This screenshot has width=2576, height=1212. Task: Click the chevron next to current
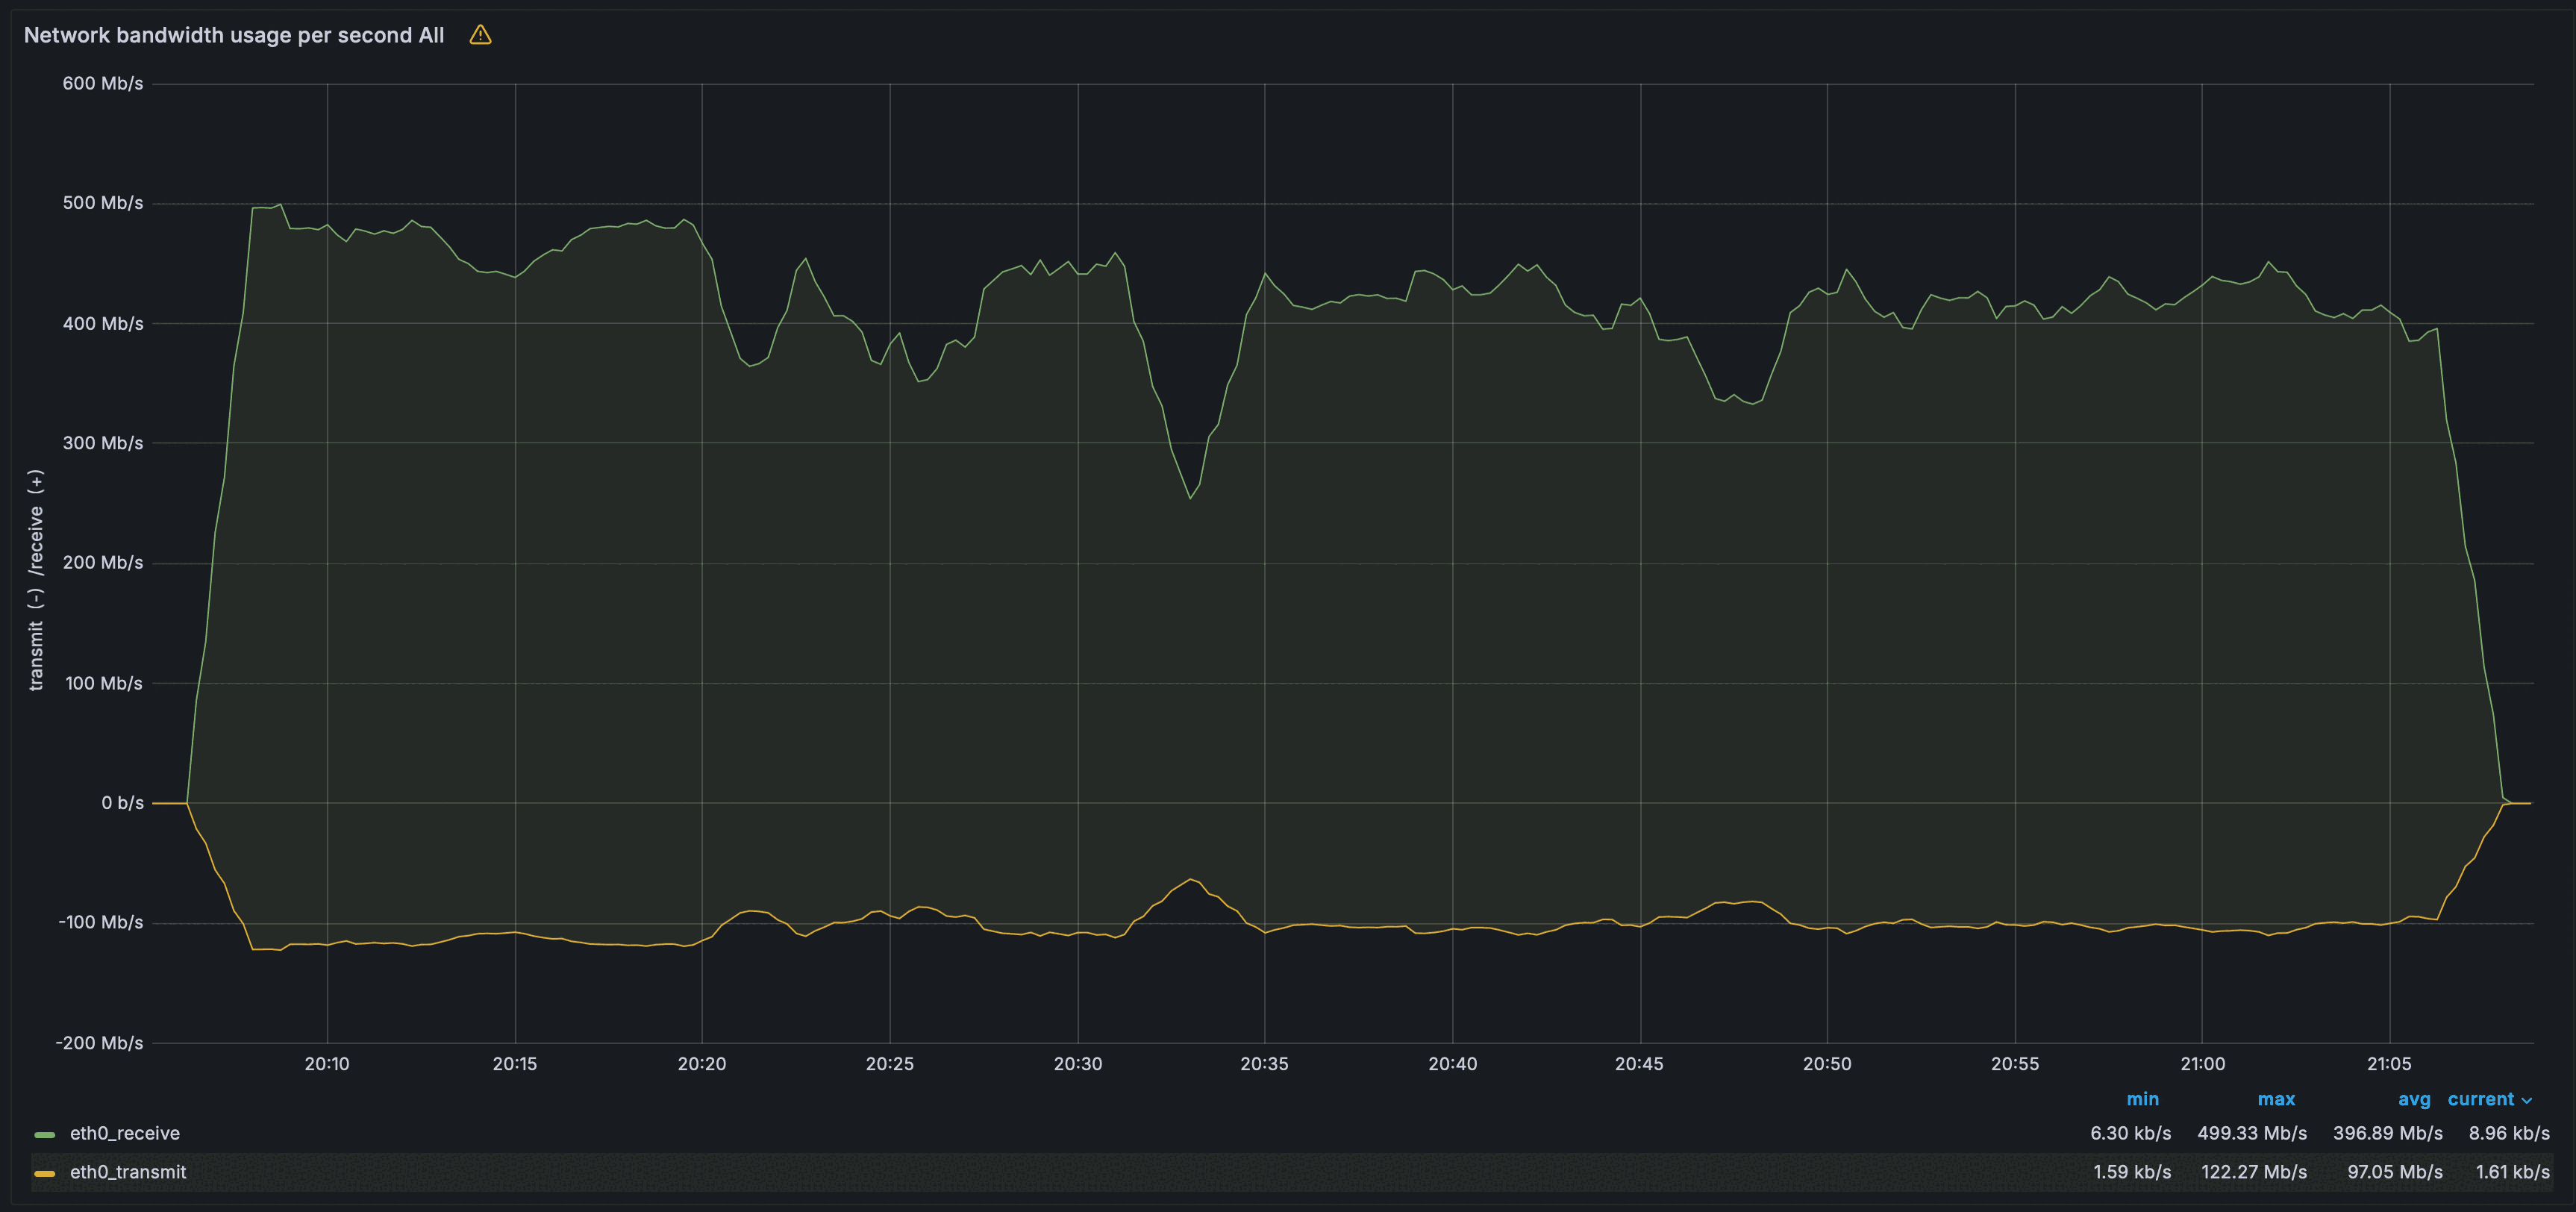tap(2527, 1100)
